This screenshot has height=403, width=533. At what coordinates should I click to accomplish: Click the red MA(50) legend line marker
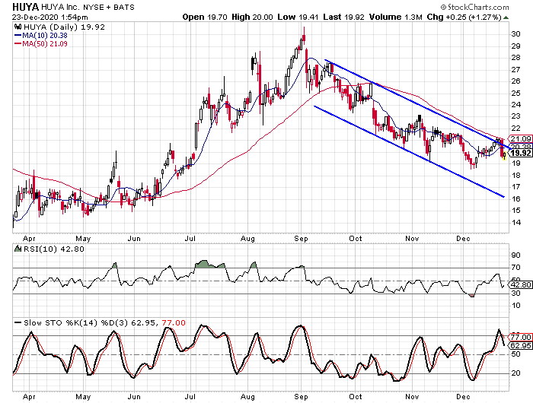coord(18,44)
